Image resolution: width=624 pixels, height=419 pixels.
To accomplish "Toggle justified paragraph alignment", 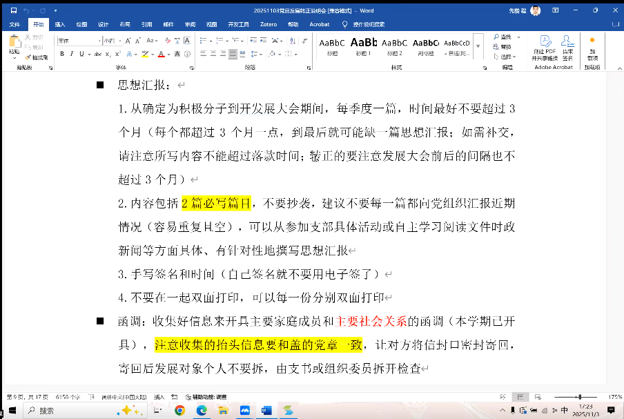I will click(233, 54).
